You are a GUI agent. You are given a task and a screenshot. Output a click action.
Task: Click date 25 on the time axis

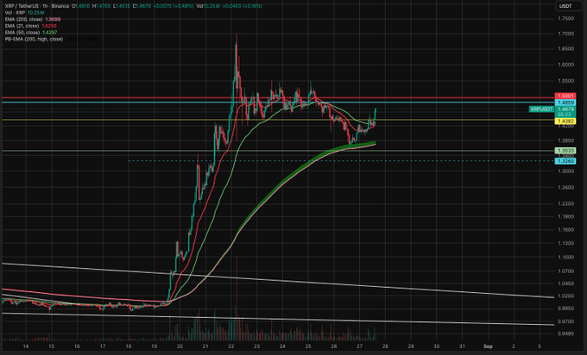pyautogui.click(x=308, y=346)
